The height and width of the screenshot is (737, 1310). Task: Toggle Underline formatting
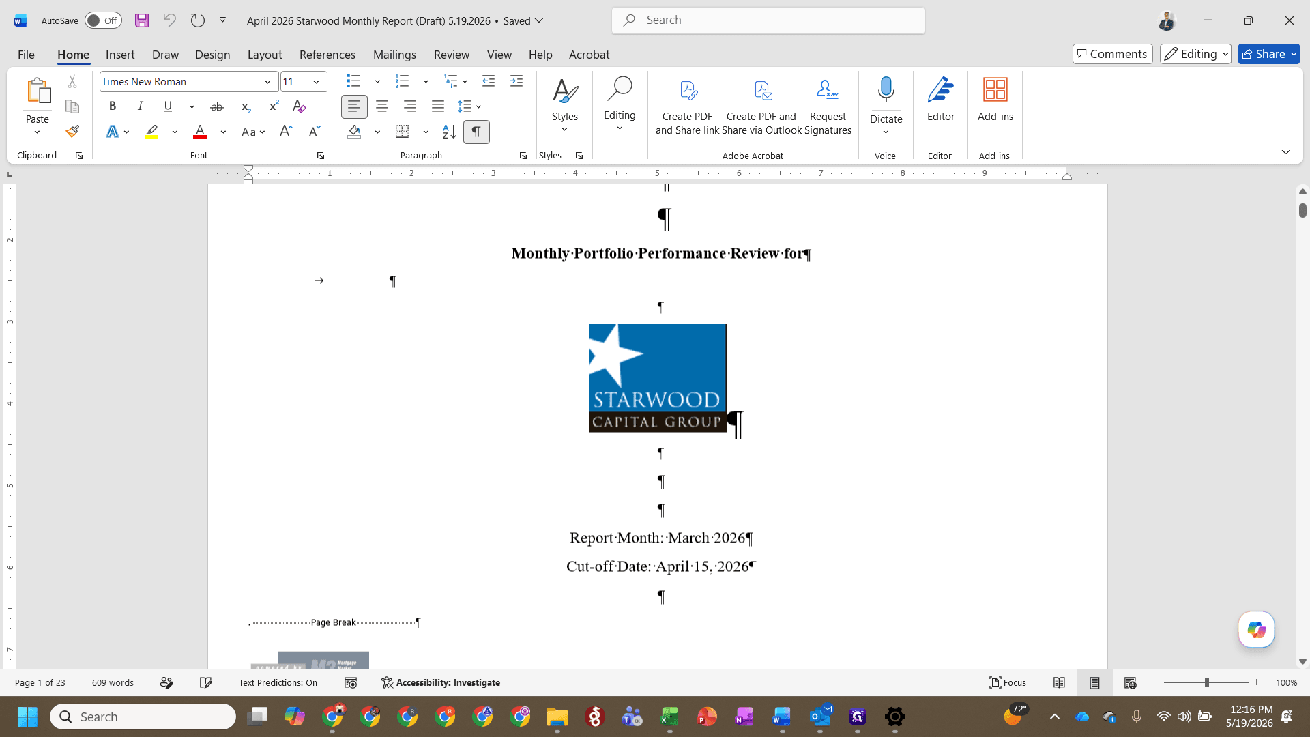pos(168,106)
